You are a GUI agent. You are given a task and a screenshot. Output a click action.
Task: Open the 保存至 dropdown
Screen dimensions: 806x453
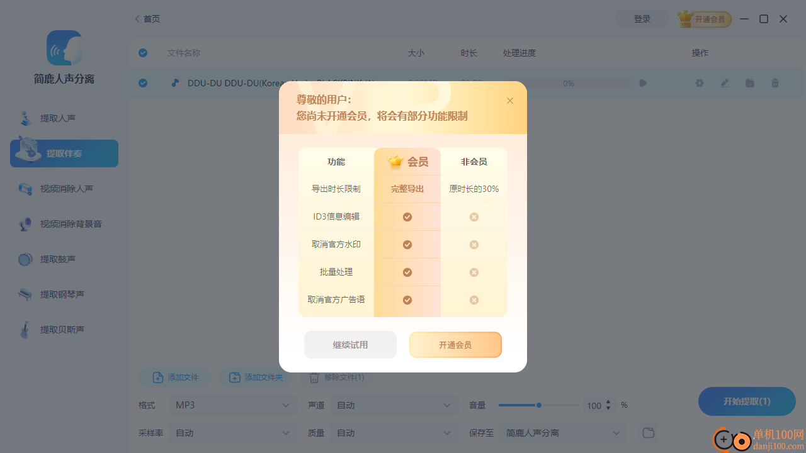tap(564, 433)
